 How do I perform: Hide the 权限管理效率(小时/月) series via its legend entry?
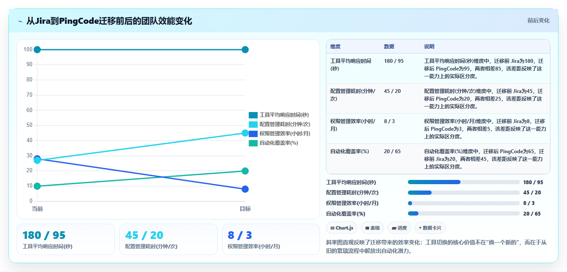279,134
